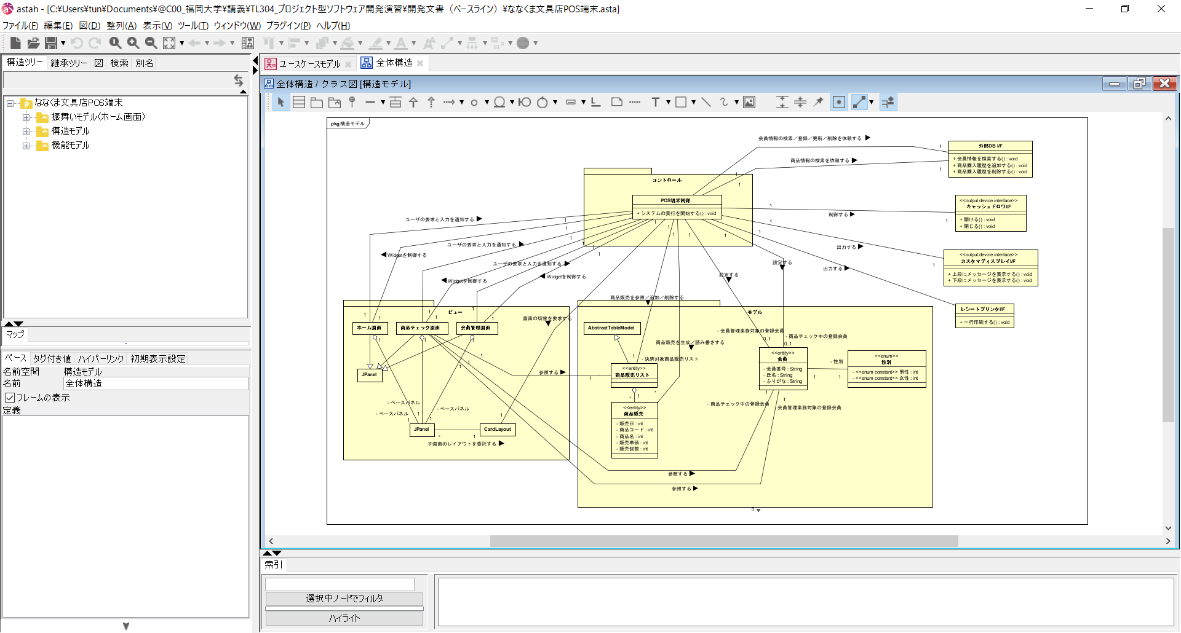The image size is (1181, 633).
Task: Close the ユースケースモデル diagram tab
Action: (x=348, y=63)
